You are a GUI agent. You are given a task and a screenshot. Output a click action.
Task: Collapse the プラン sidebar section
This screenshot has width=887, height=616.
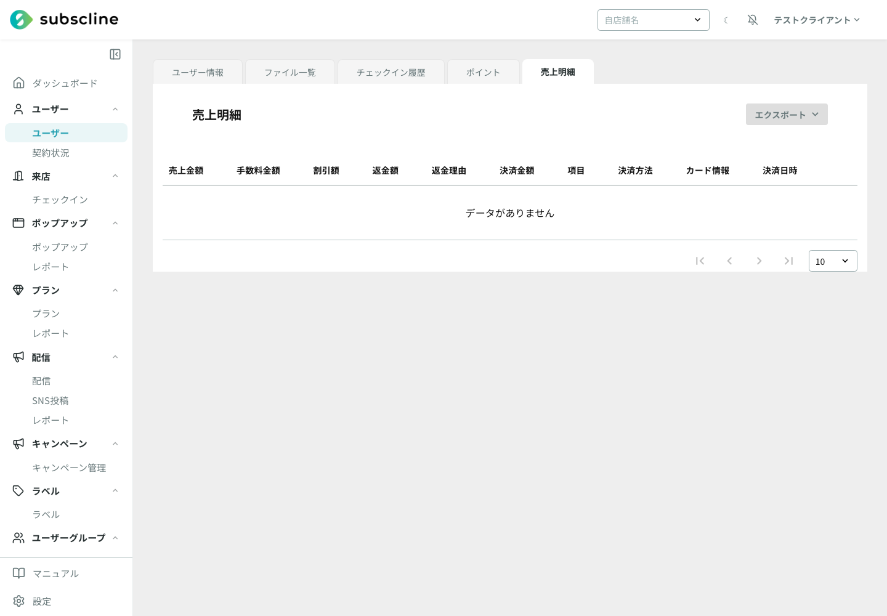point(115,290)
